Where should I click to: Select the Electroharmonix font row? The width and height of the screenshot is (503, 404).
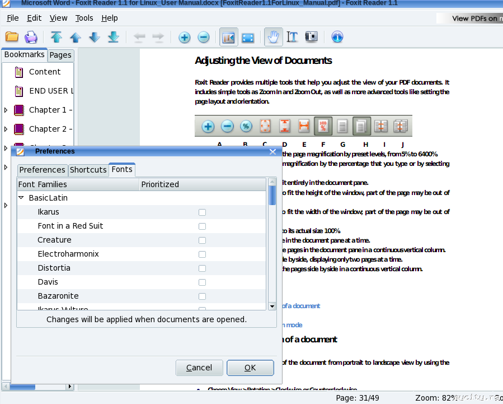pyautogui.click(x=142, y=254)
